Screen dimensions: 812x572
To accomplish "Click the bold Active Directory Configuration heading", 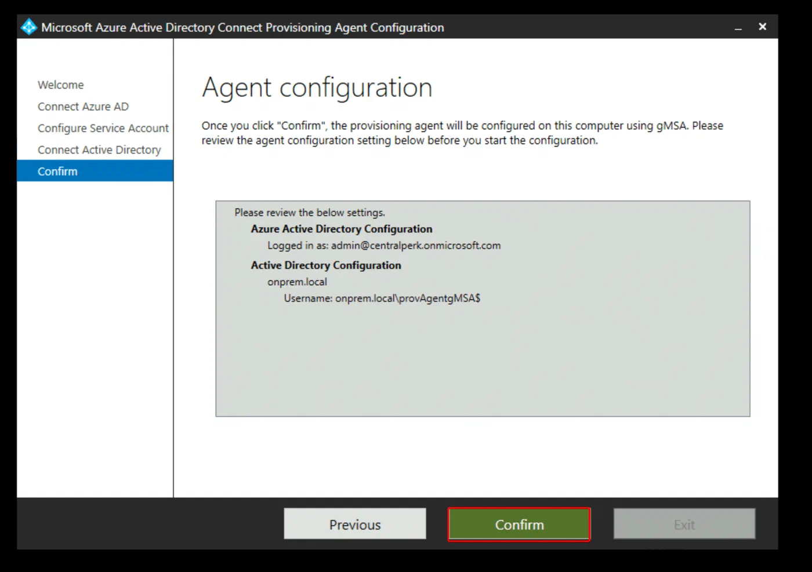I will coord(326,265).
